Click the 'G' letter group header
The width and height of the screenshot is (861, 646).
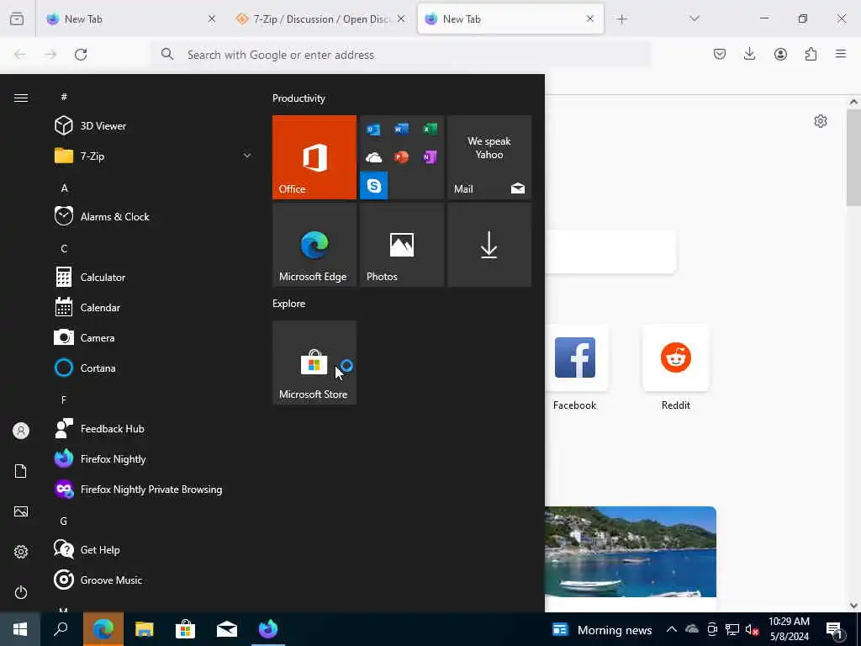click(64, 521)
